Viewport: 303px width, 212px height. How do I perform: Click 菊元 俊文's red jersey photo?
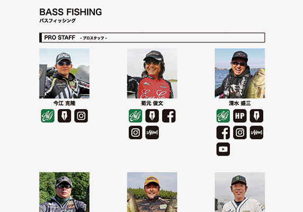(152, 74)
